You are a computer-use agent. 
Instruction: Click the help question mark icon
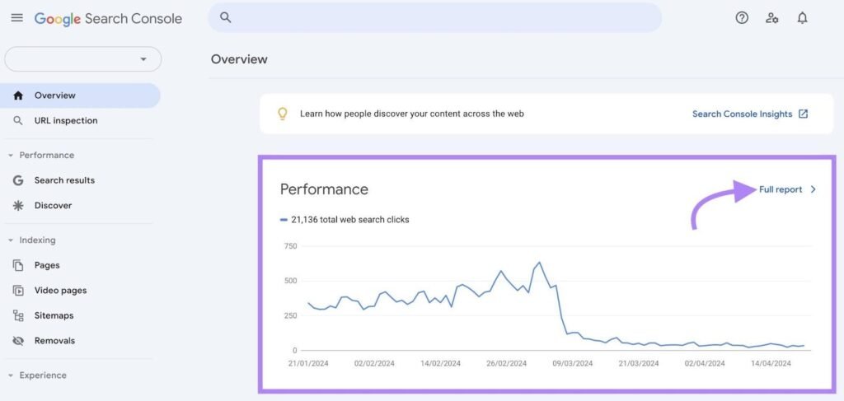(742, 18)
